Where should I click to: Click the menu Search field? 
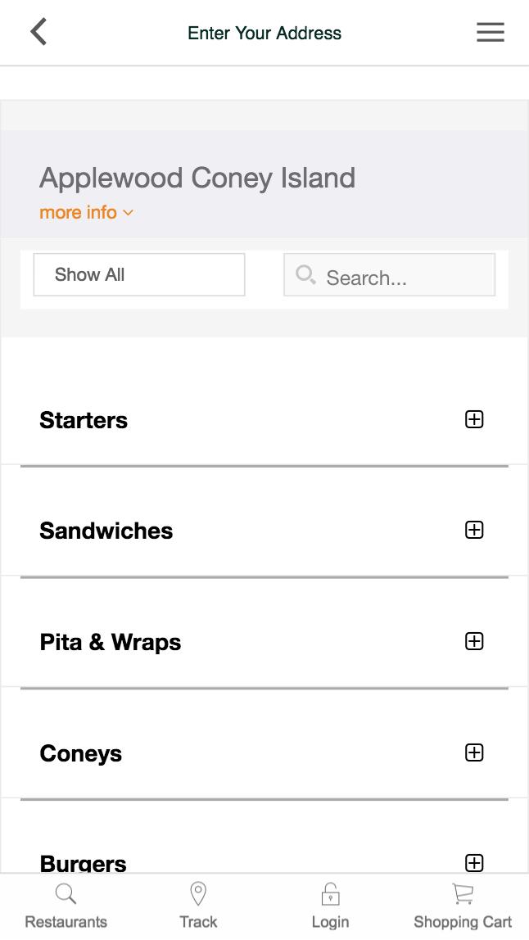pos(401,278)
